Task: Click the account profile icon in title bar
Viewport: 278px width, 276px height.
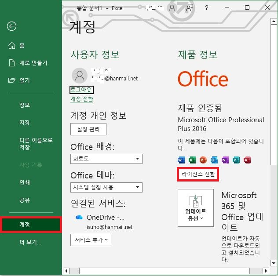Action: [x=172, y=8]
